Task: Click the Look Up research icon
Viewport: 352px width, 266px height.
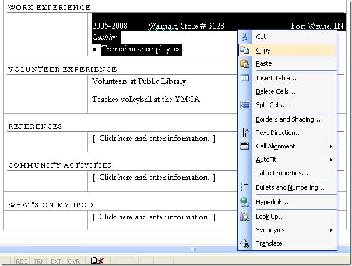Action: [244, 217]
